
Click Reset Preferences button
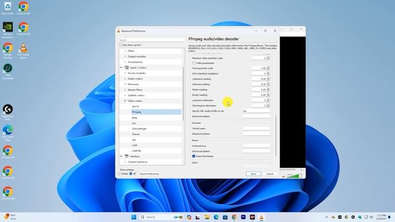[149, 174]
